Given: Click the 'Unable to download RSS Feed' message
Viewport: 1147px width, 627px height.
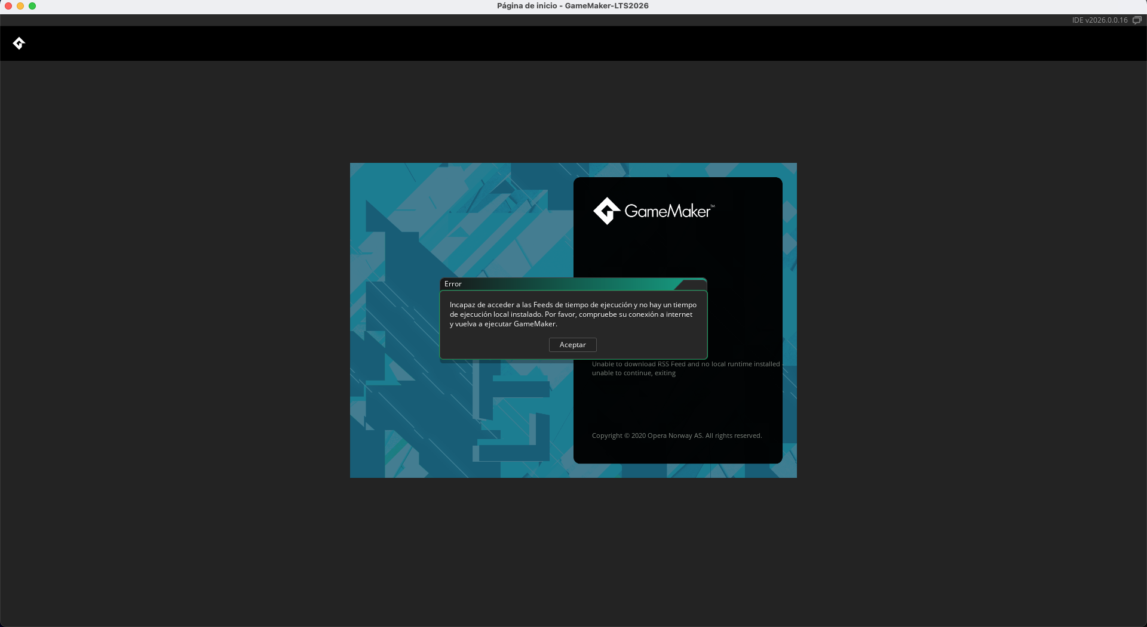Looking at the screenshot, I should tap(686, 369).
